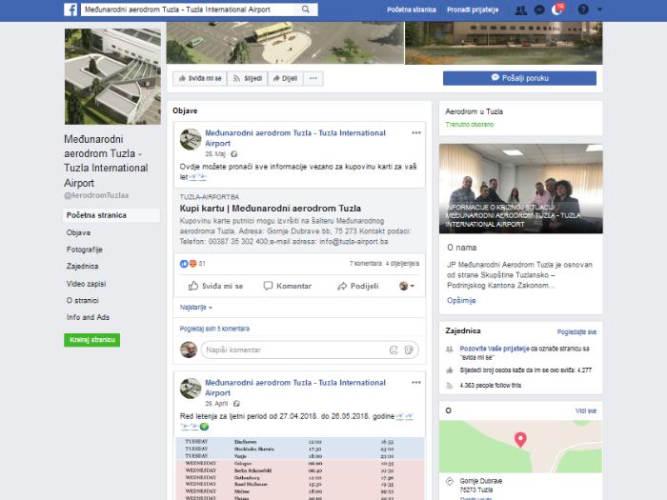Open emoji picker in comment box

(394, 350)
